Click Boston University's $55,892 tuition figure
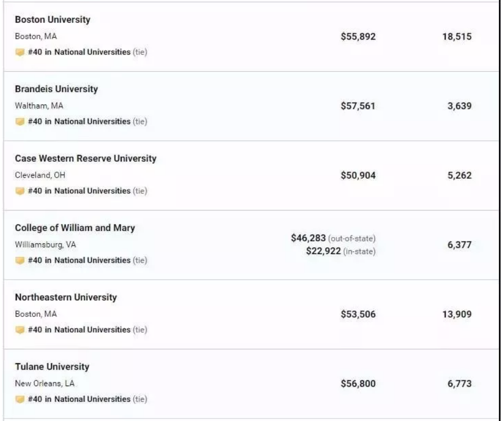 [x=358, y=36]
